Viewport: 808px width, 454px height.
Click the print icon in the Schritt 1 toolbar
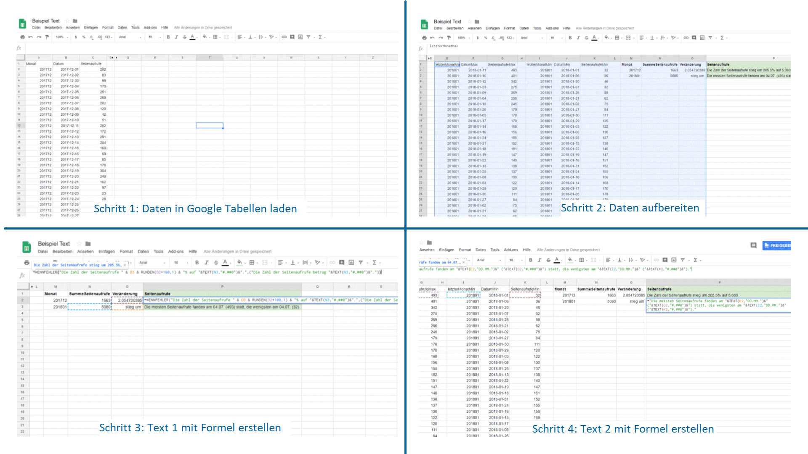[22, 37]
